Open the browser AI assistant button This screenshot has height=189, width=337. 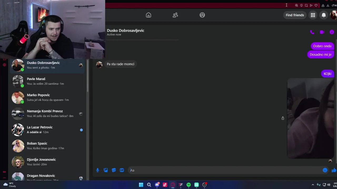[334, 5]
